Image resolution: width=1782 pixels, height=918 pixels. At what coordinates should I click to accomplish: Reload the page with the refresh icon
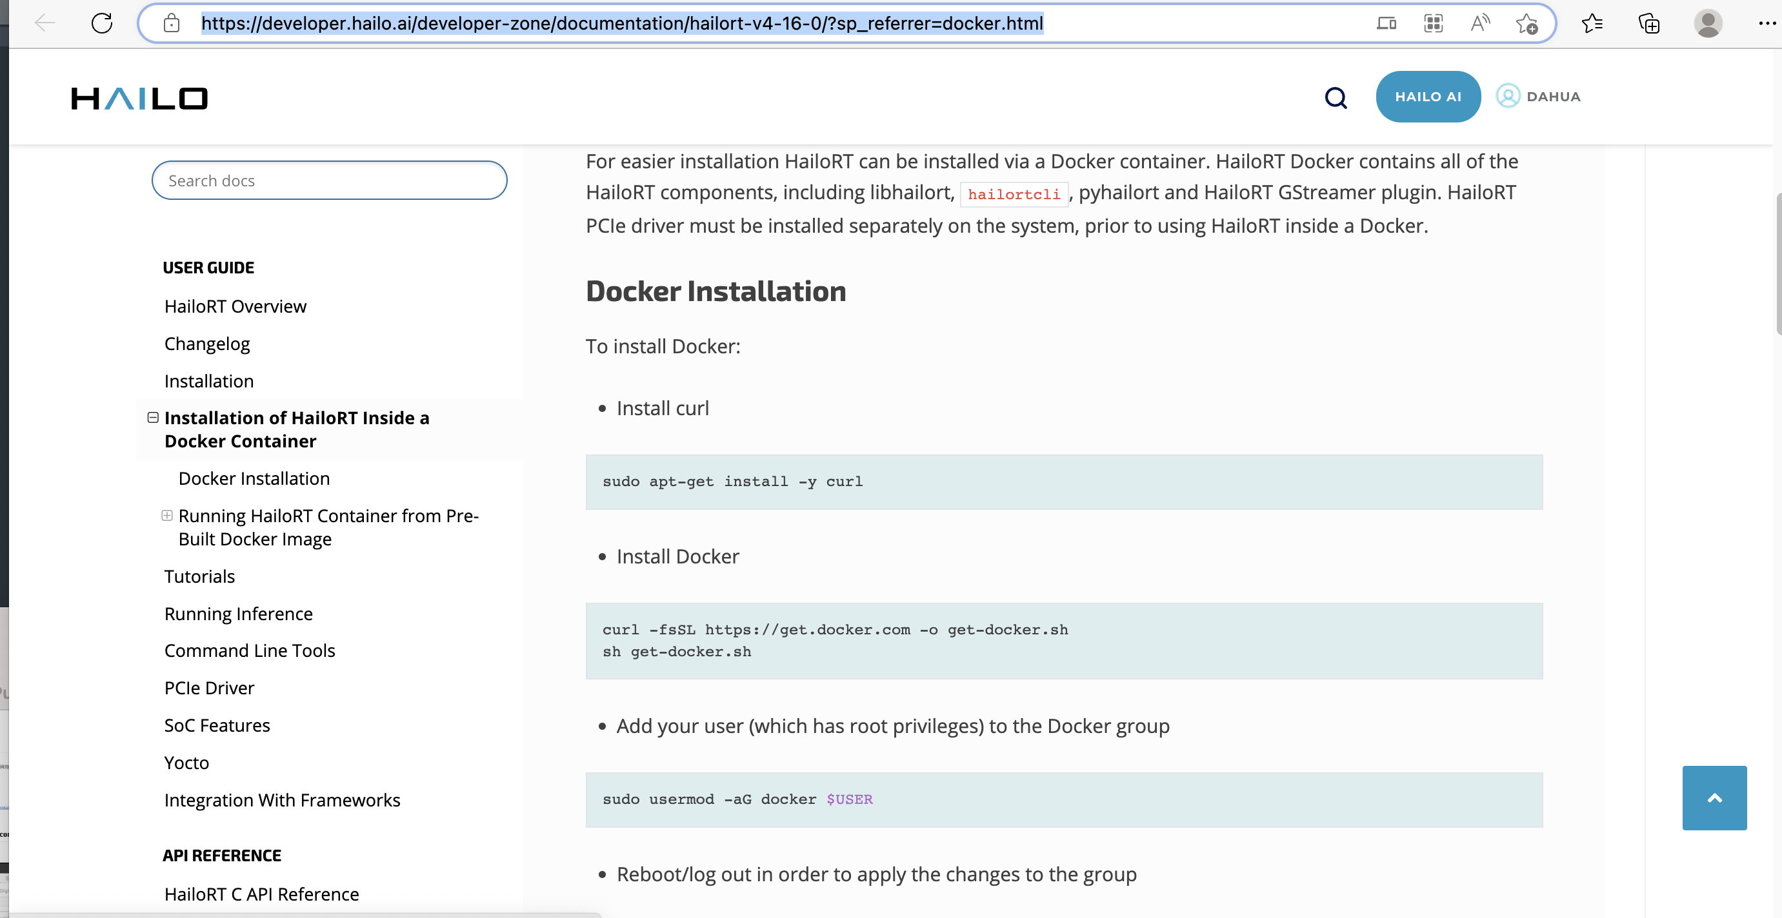[102, 23]
